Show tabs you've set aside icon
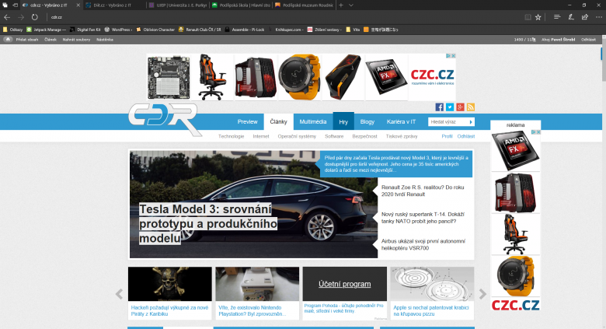This screenshot has width=606, height=329. (5, 5)
